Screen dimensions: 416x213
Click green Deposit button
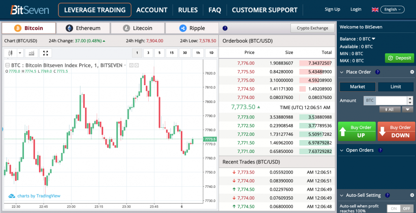tap(399, 58)
